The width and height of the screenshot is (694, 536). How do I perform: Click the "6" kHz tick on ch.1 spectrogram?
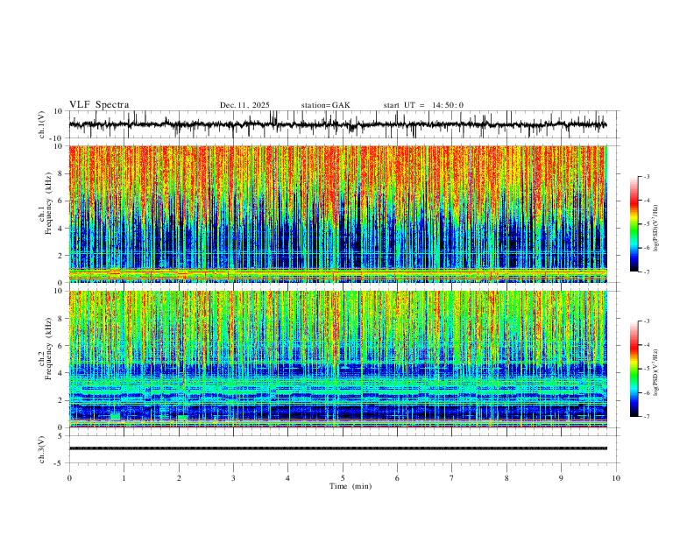click(60, 201)
